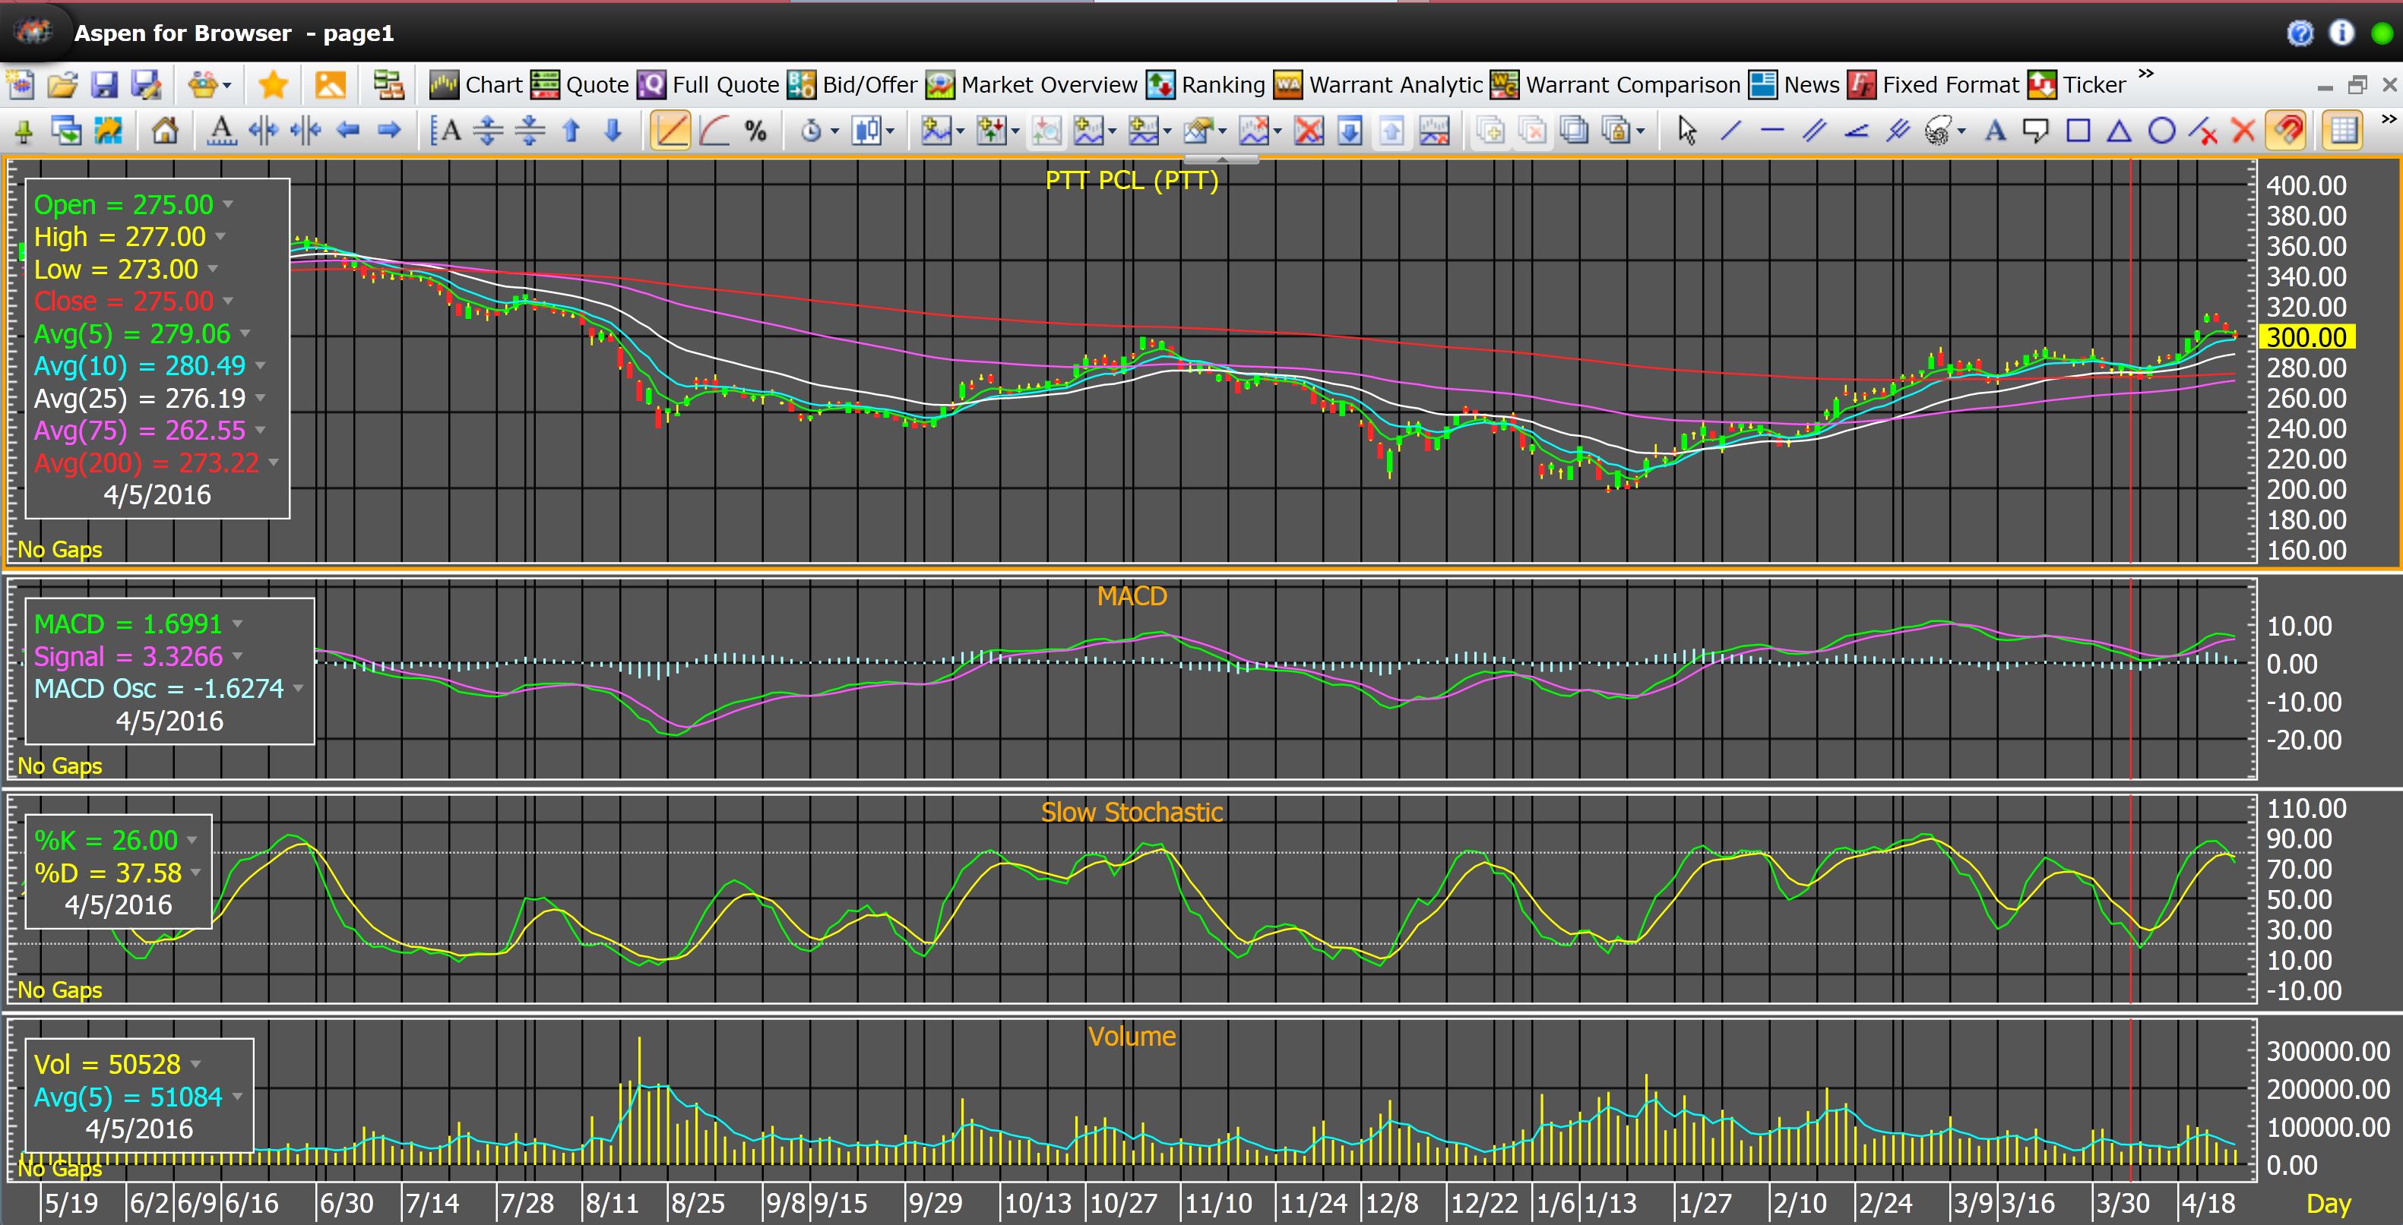Select the arrow pointer tool
The image size is (2403, 1225).
coord(1686,131)
